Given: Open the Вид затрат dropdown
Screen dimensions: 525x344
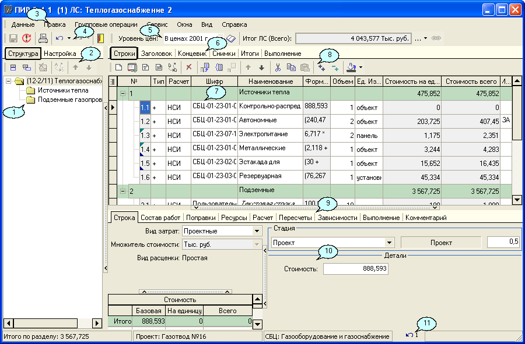Looking at the screenshot, I should coord(257,231).
